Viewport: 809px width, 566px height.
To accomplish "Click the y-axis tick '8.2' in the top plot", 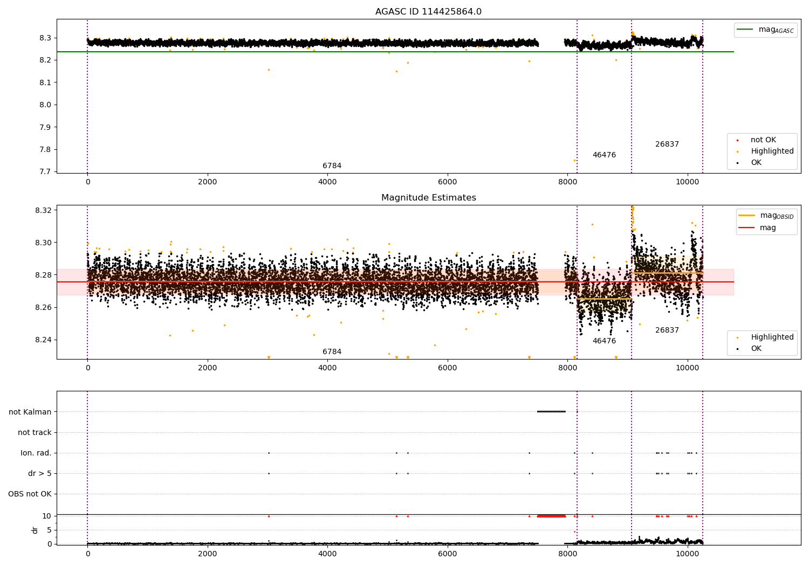I will [x=45, y=60].
